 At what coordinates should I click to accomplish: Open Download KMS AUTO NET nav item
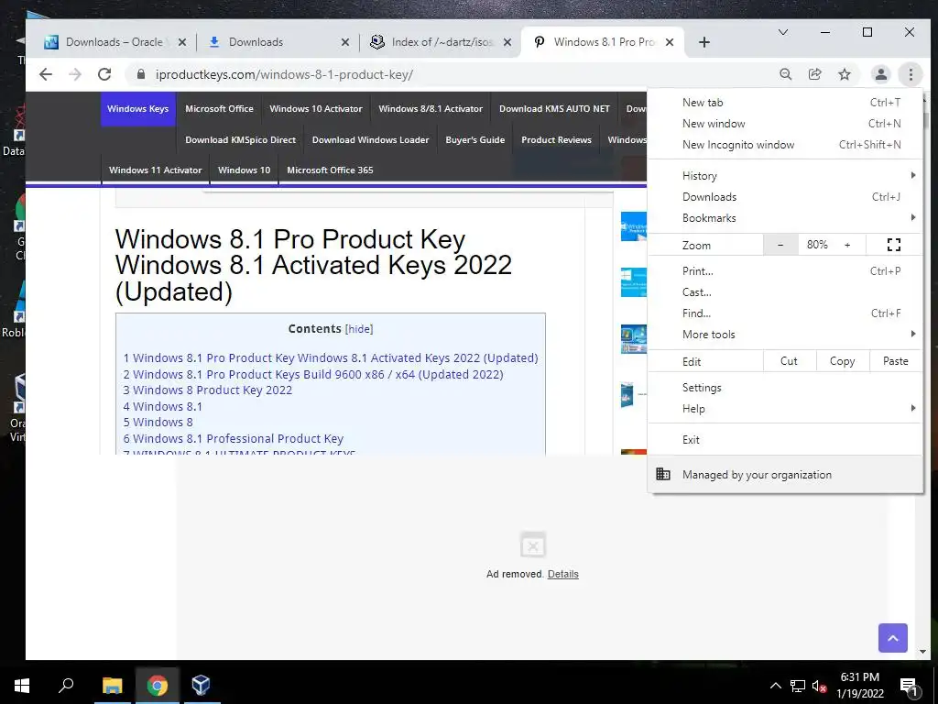pyautogui.click(x=554, y=108)
